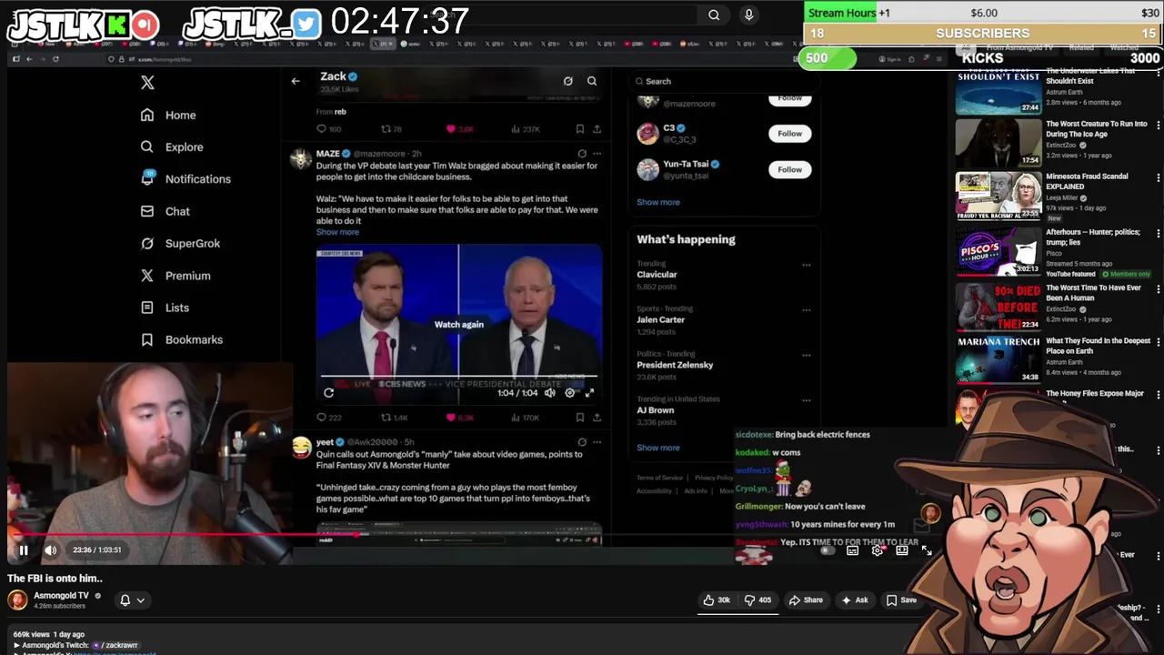
Task: Reload the page in the recorded browser
Action: [55, 59]
